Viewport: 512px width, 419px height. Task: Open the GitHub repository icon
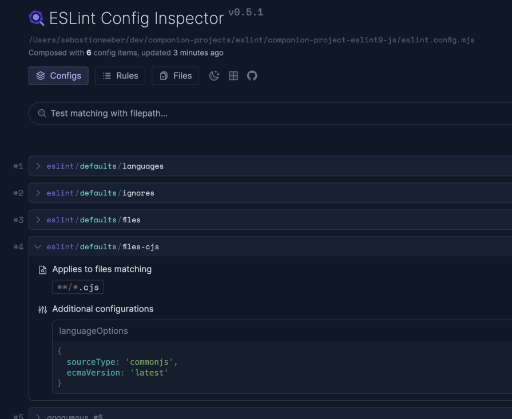252,75
